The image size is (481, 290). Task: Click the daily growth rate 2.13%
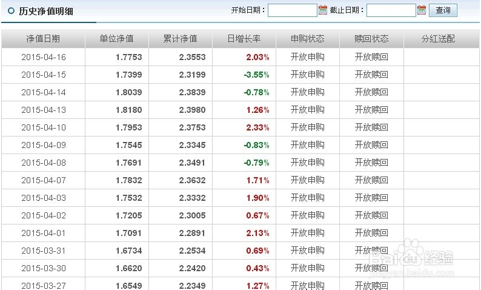(257, 233)
